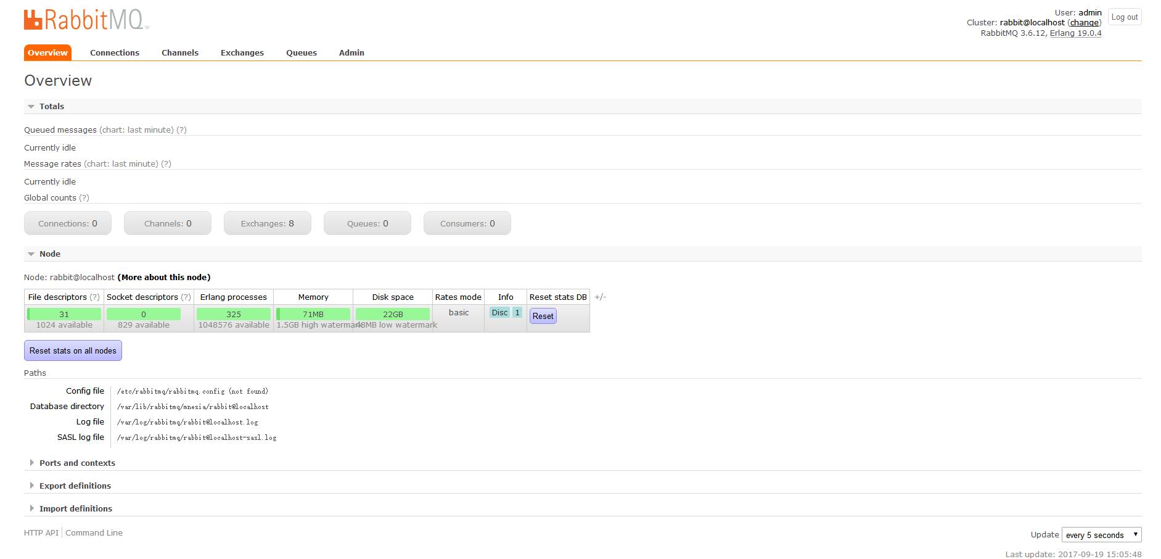Click the Queues: 0 count box
Screen dimensions: 1161x559
pyautogui.click(x=367, y=223)
